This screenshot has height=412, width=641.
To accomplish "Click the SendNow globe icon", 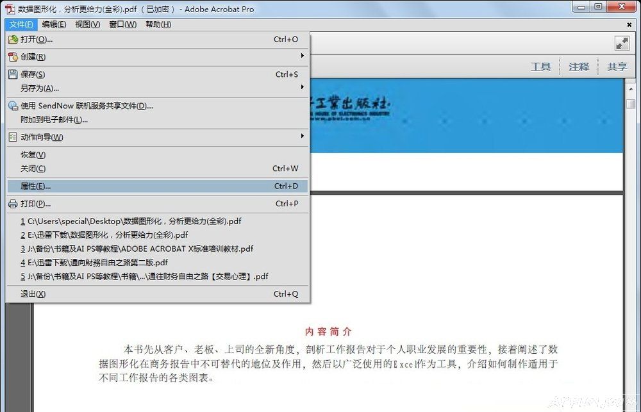I will [13, 106].
